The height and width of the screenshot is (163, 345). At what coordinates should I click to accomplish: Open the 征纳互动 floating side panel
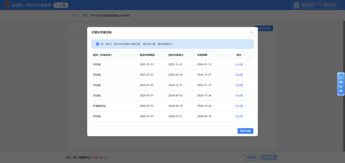point(341,84)
